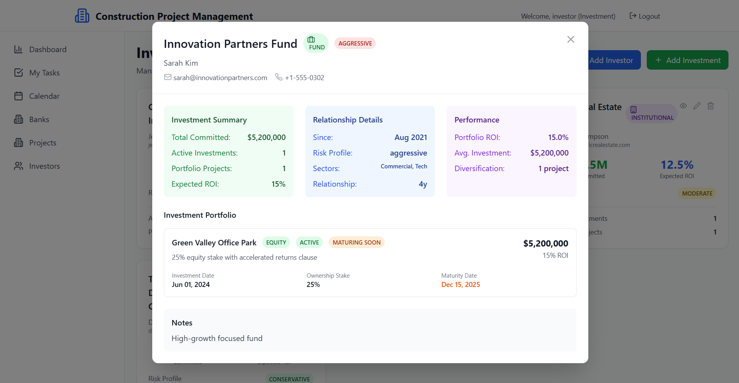Click the Dashboard chart icon in sidebar
This screenshot has height=383, width=739.
(x=18, y=49)
